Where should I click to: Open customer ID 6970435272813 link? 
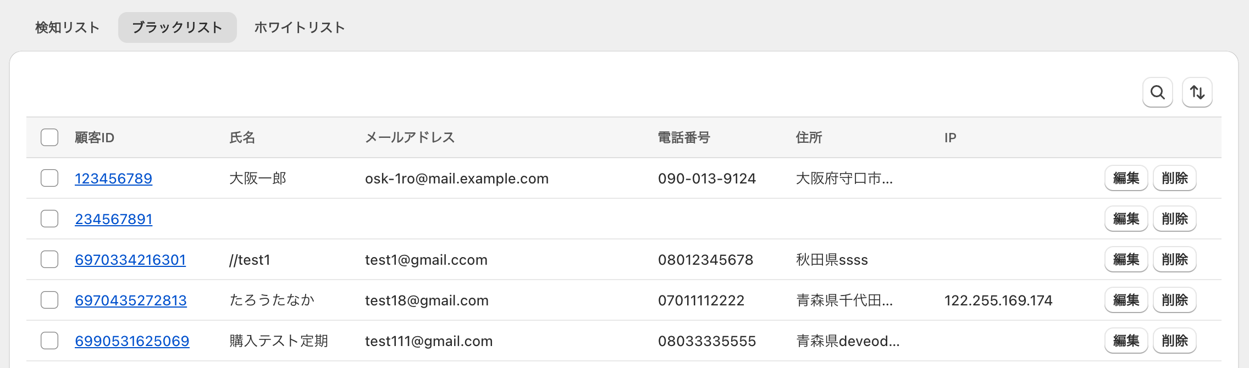pos(131,300)
